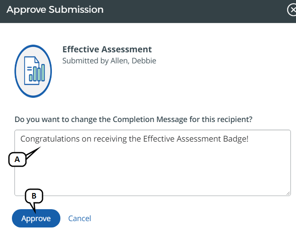Place cursor after the word Badge!
This screenshot has width=296, height=233.
point(249,139)
